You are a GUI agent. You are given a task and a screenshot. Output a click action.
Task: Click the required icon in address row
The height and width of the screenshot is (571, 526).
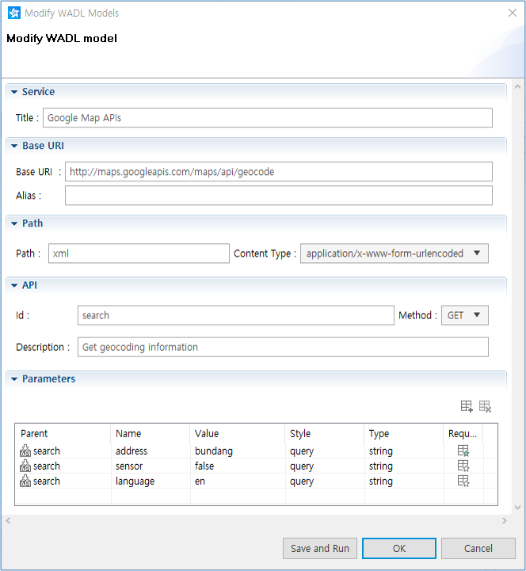click(x=463, y=451)
